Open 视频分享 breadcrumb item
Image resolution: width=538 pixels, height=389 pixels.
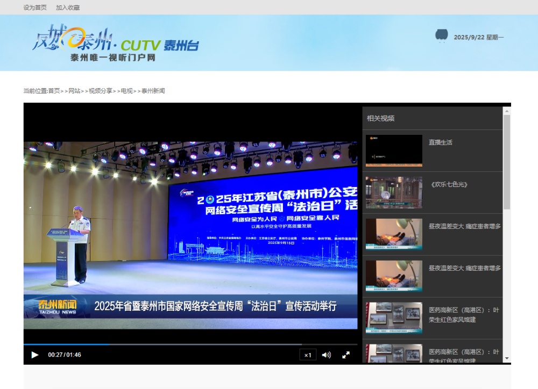coord(101,91)
